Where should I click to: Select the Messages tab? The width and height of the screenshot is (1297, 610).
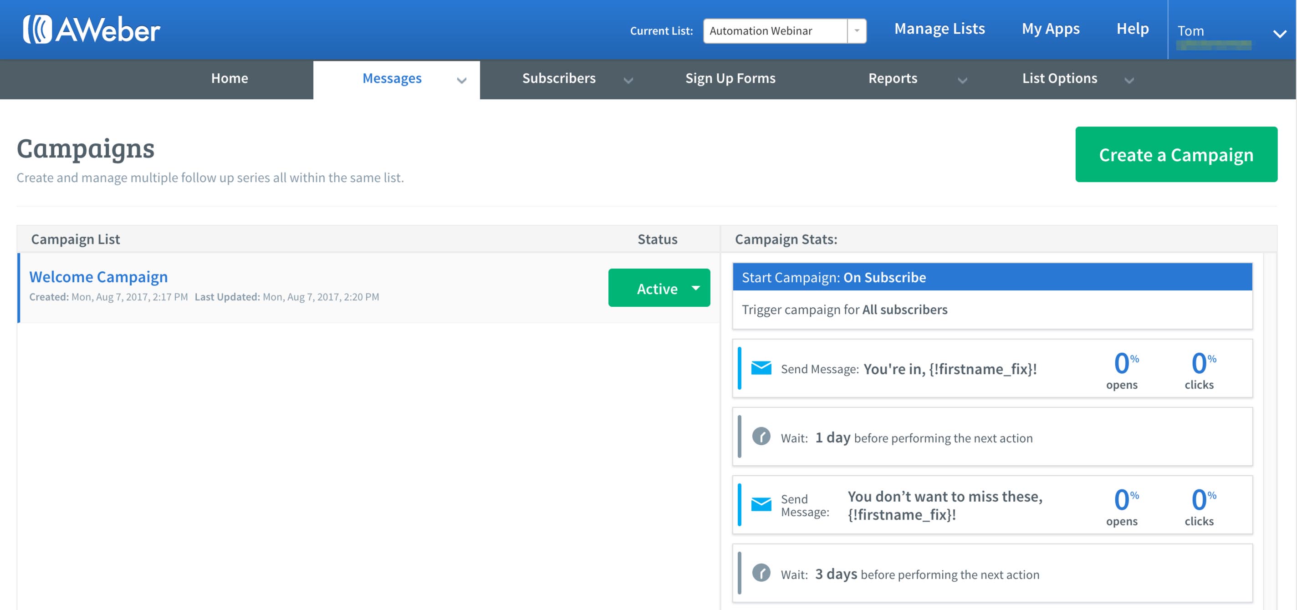392,78
